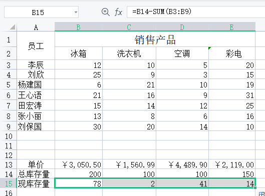Select column E header
This screenshot has width=265, height=196.
click(232, 27)
